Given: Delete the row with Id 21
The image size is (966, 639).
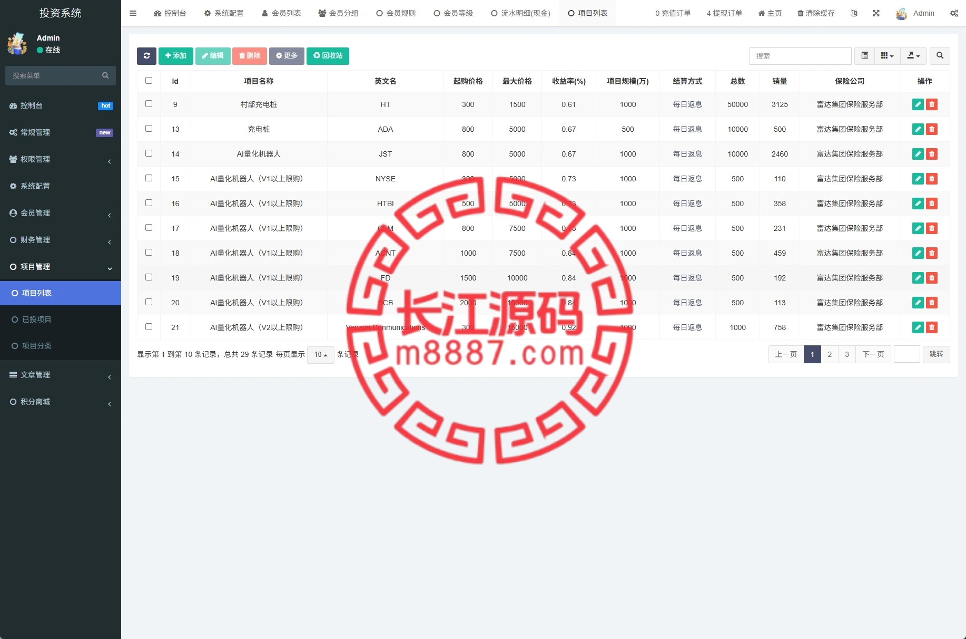Looking at the screenshot, I should coord(932,327).
